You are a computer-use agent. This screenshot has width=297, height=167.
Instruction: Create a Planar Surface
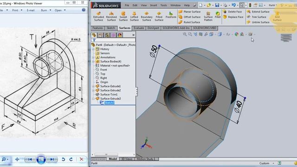189,12
